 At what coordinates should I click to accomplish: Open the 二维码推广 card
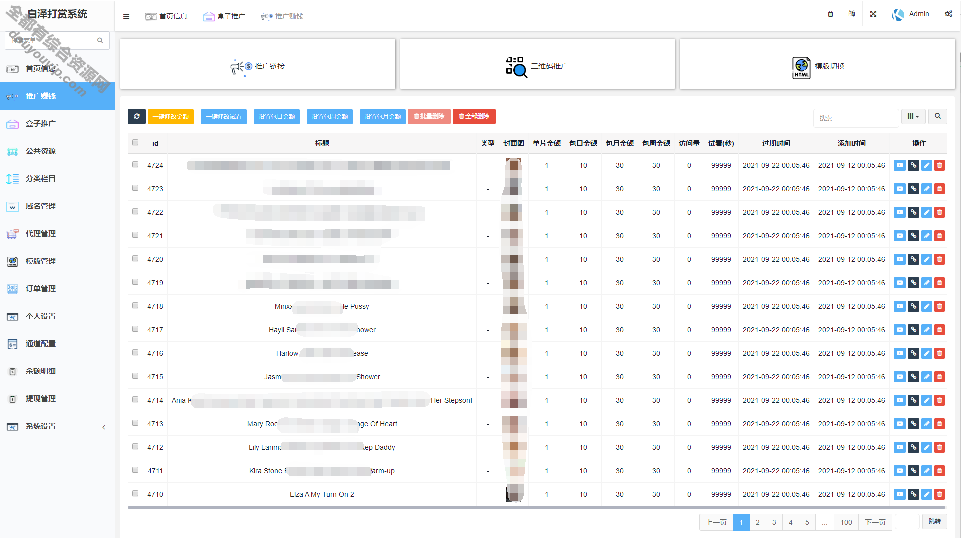click(537, 64)
